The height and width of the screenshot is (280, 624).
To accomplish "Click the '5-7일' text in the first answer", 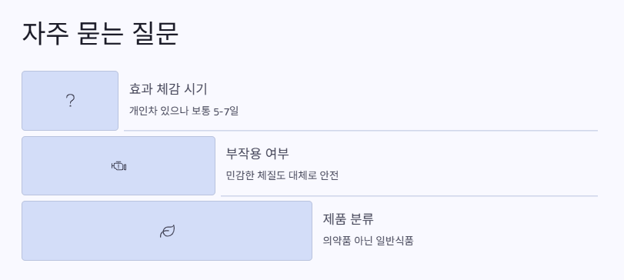I will 226,111.
